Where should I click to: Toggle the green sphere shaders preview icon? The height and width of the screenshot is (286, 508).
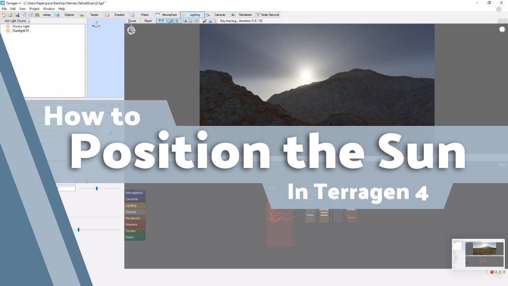pyautogui.click(x=169, y=21)
